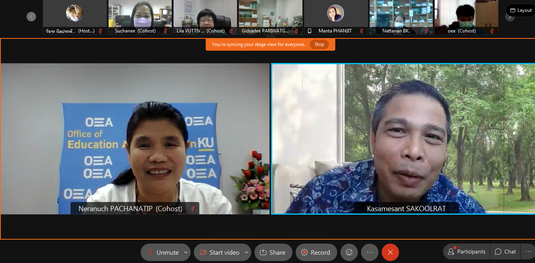Click the Share content button
The width and height of the screenshot is (535, 263).
point(273,252)
